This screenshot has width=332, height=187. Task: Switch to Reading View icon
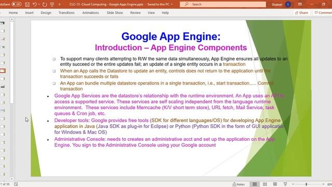275,184
